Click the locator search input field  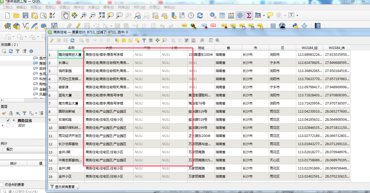pyautogui.click(x=23, y=191)
